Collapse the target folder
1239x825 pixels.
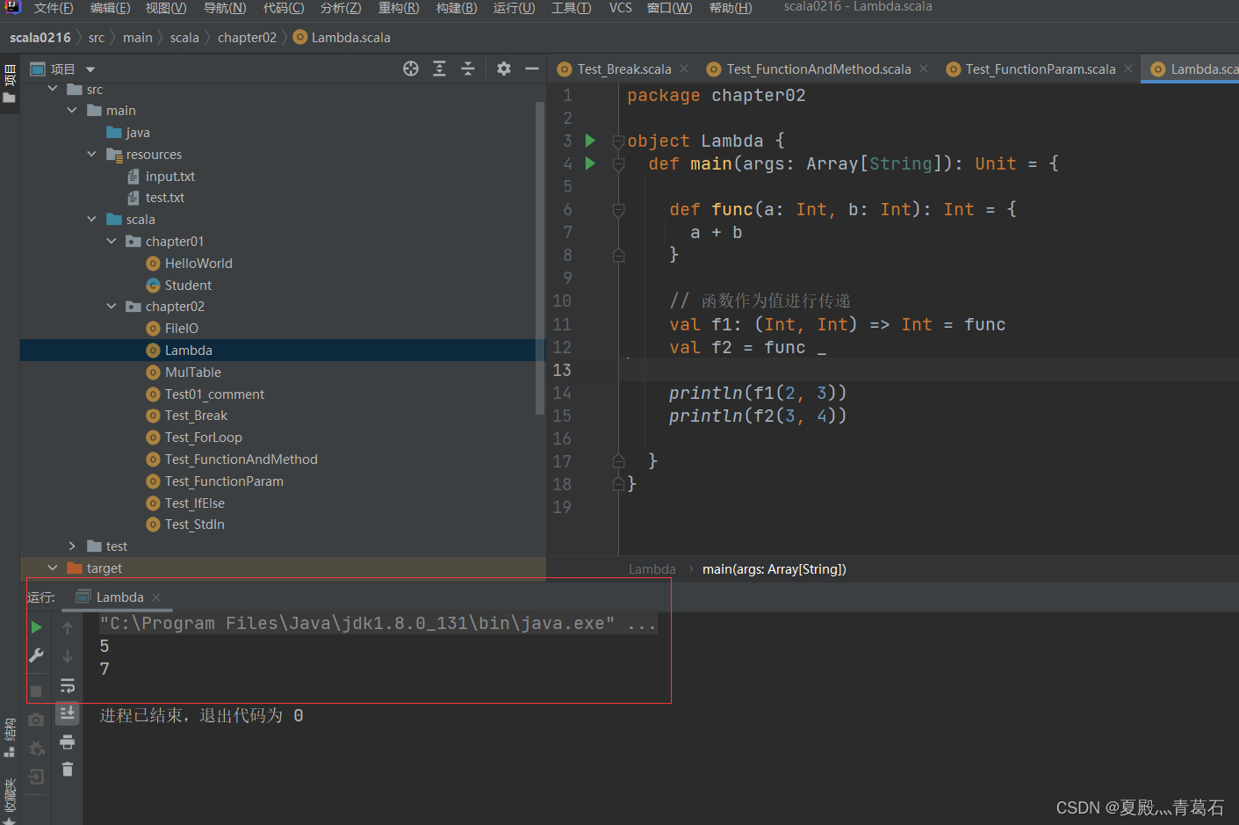[x=53, y=568]
